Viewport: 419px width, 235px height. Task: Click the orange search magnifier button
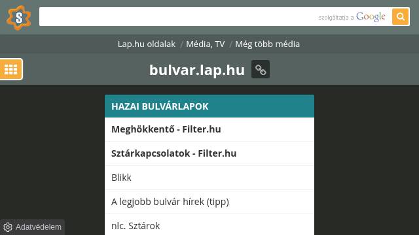click(x=400, y=16)
